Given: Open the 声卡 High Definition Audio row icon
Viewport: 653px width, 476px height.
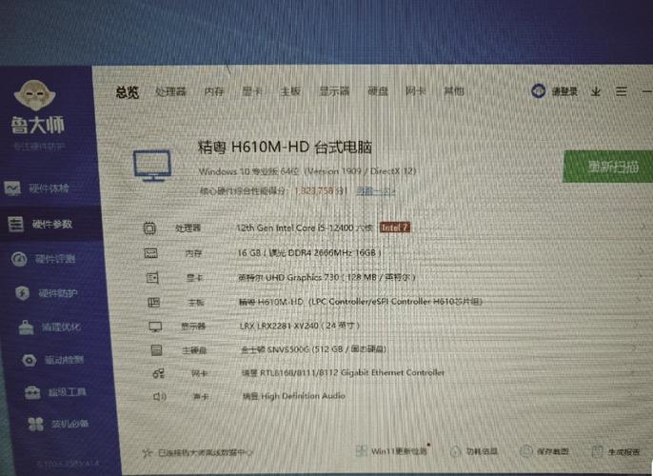Looking at the screenshot, I should [160, 396].
